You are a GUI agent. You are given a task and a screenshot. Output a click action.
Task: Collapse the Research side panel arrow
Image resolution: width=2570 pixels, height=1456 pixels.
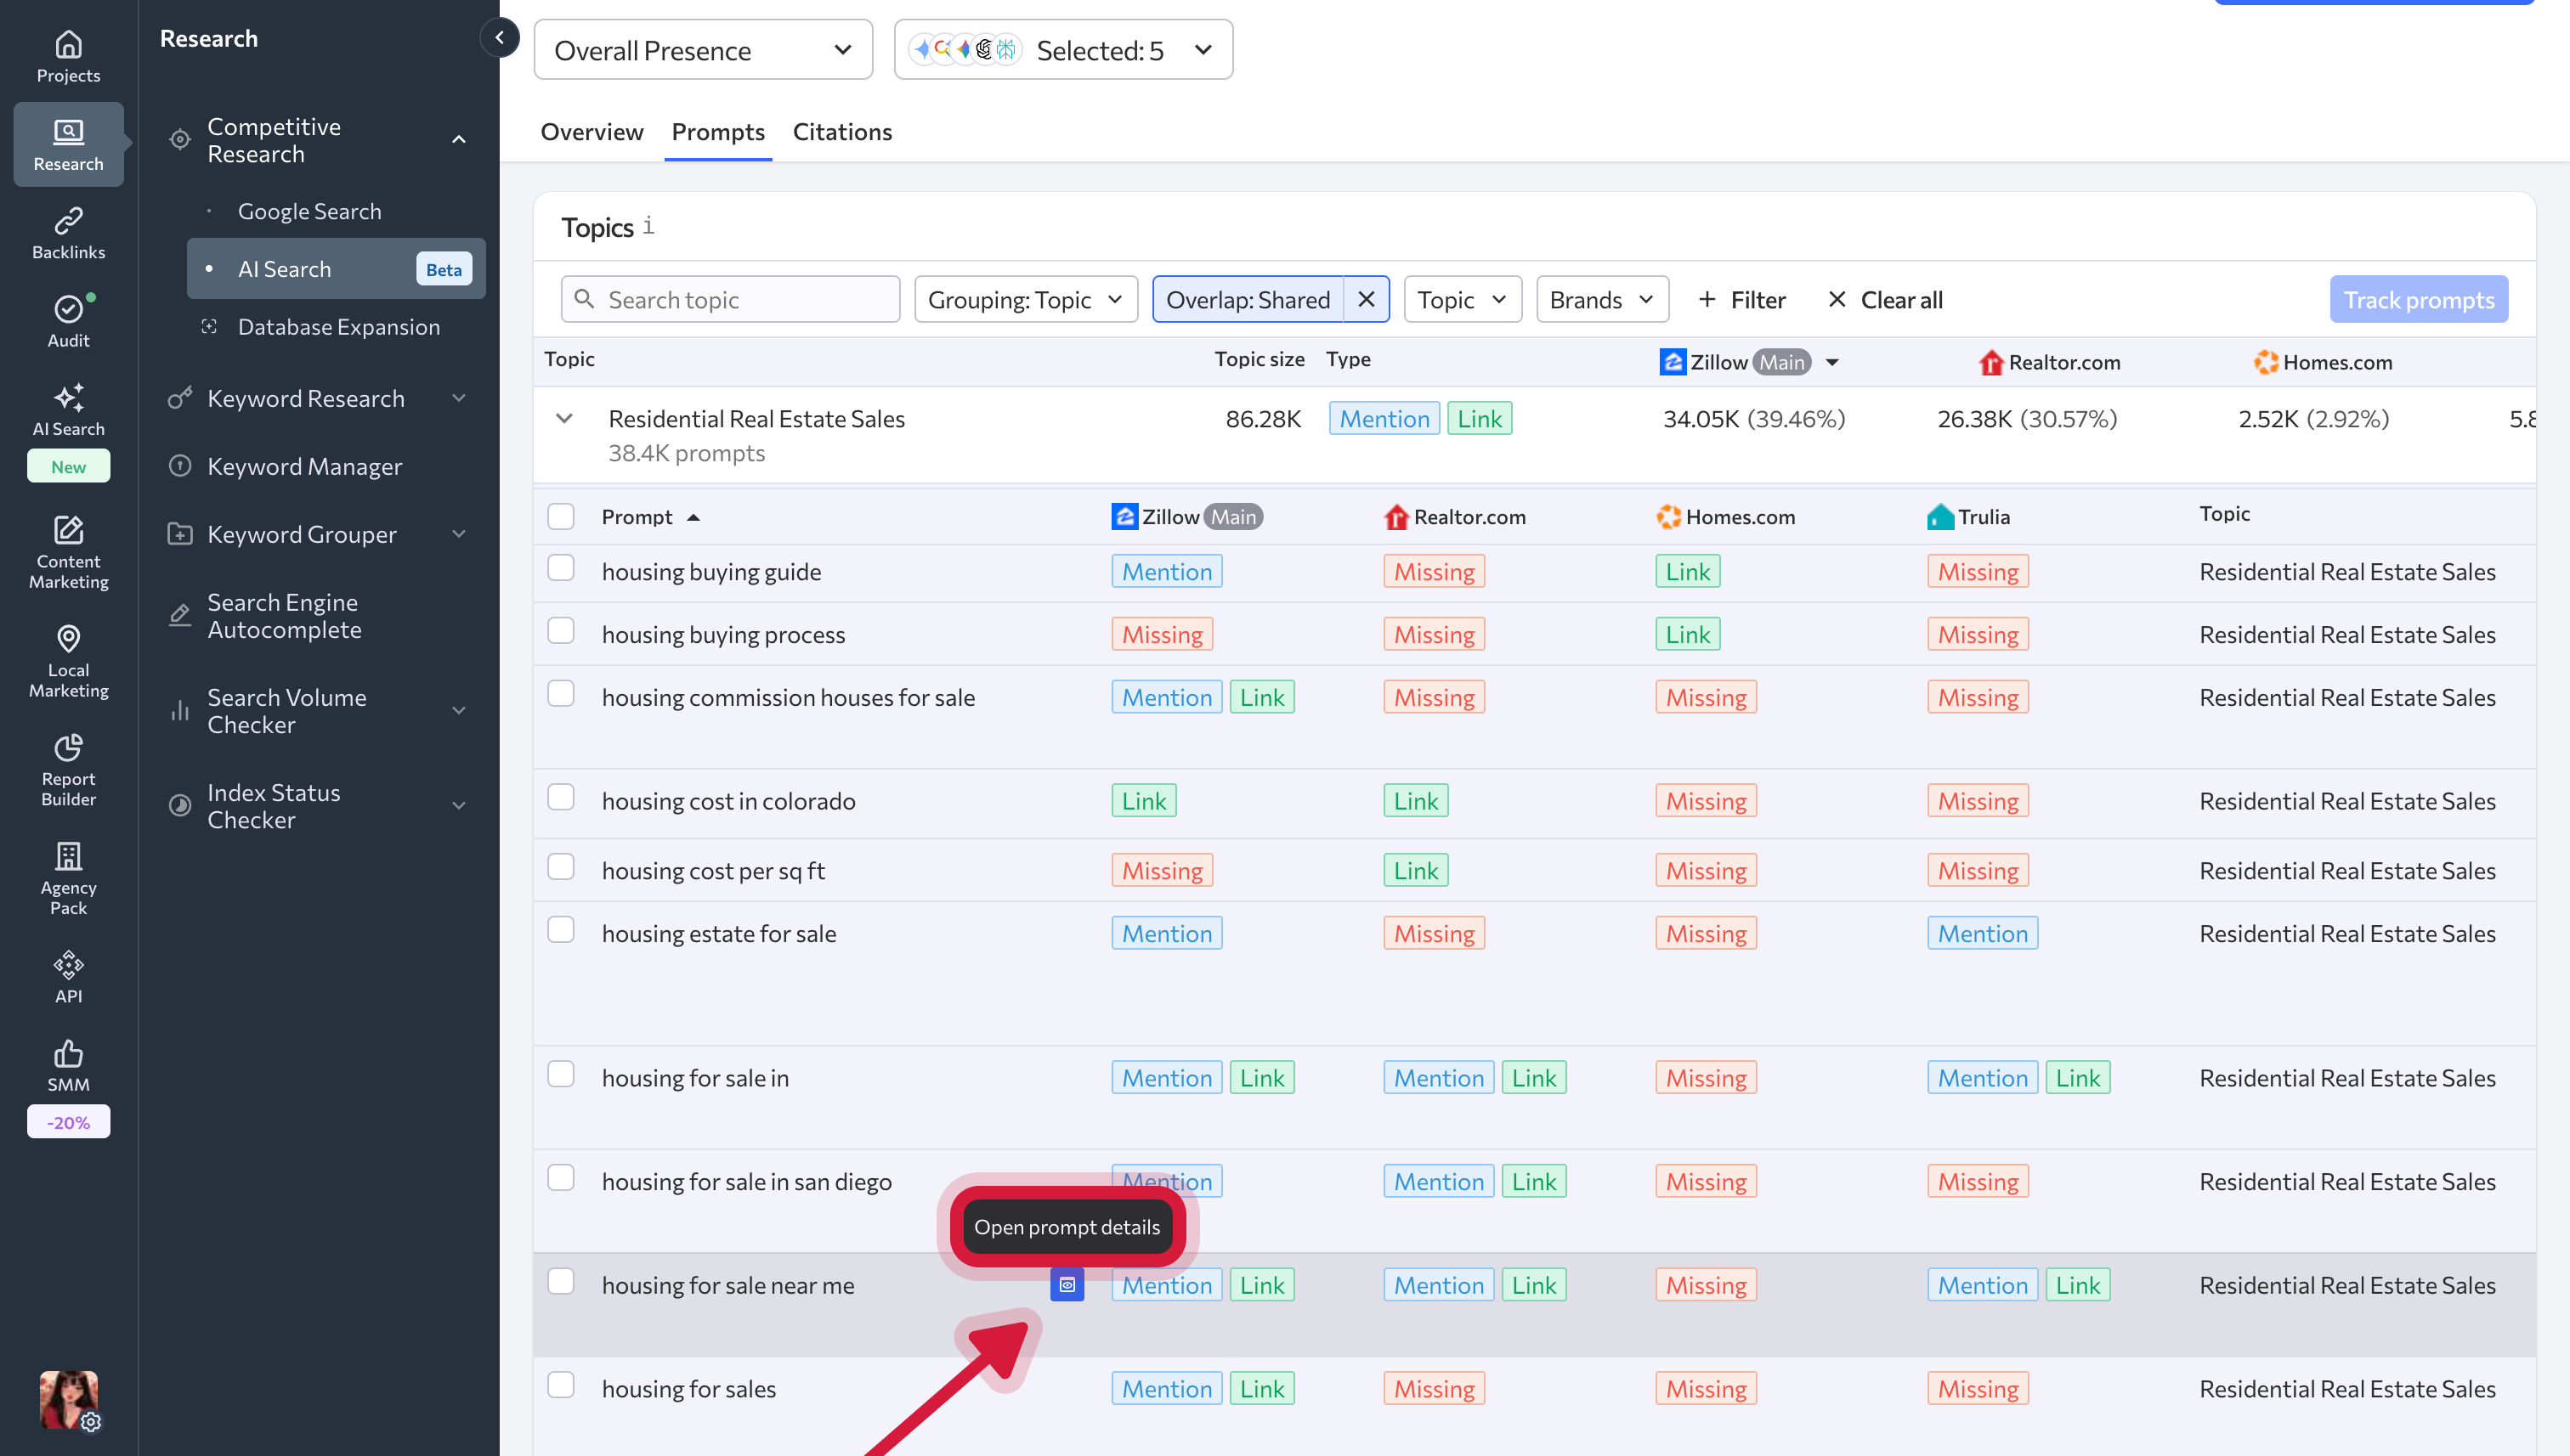click(499, 38)
